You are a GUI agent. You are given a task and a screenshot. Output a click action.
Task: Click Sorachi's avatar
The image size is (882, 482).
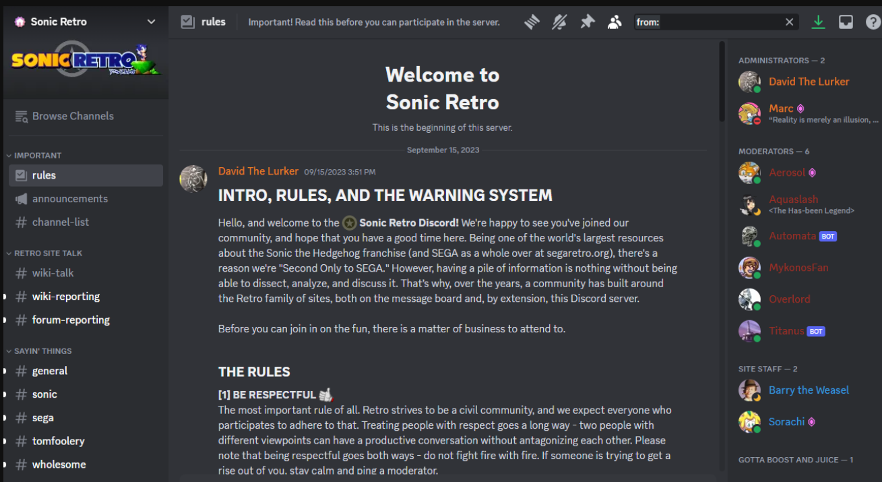tap(749, 422)
